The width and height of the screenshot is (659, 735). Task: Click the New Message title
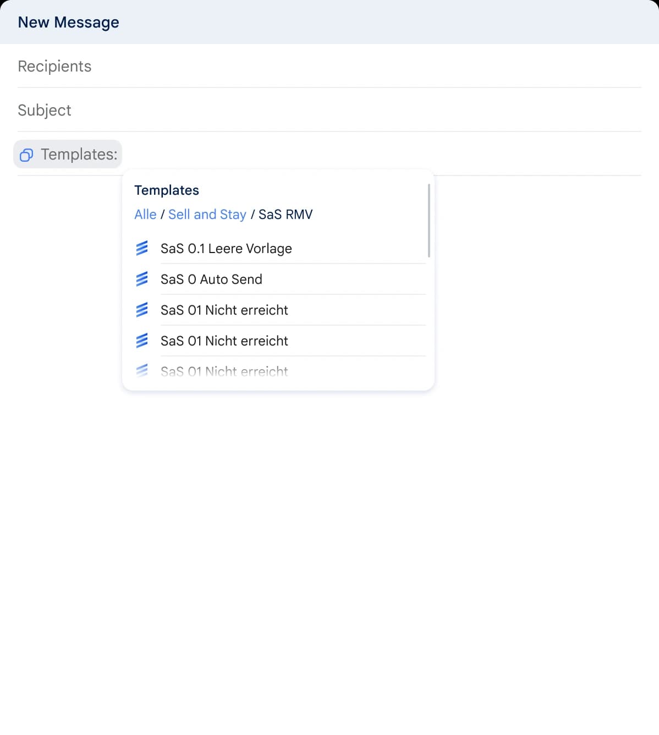(x=69, y=23)
